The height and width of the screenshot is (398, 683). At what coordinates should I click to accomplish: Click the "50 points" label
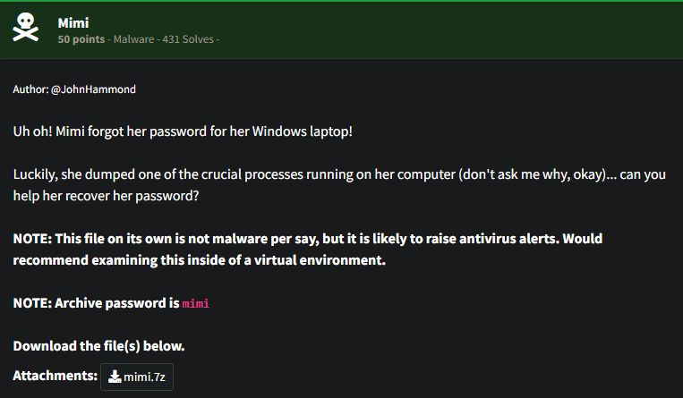click(77, 39)
